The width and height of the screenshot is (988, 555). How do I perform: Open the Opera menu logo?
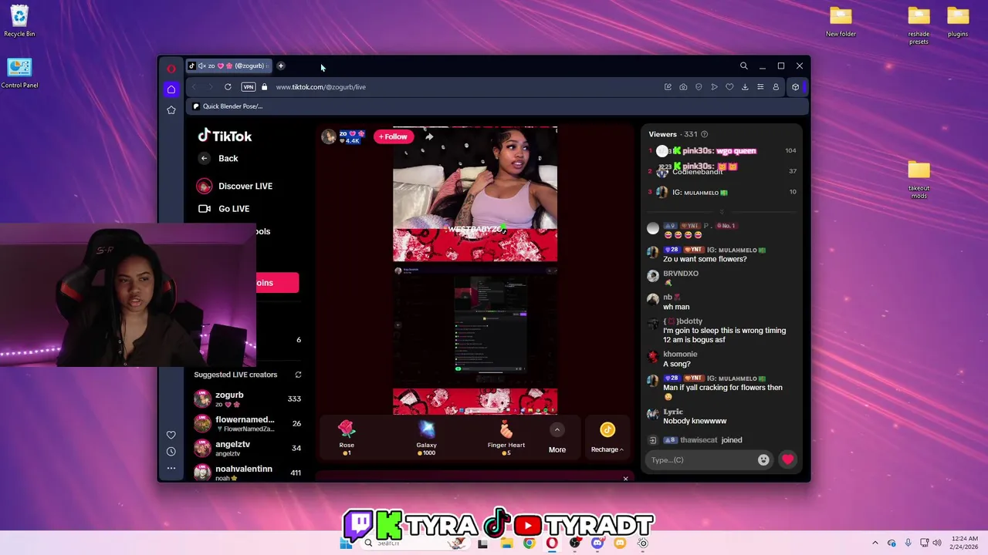(171, 69)
